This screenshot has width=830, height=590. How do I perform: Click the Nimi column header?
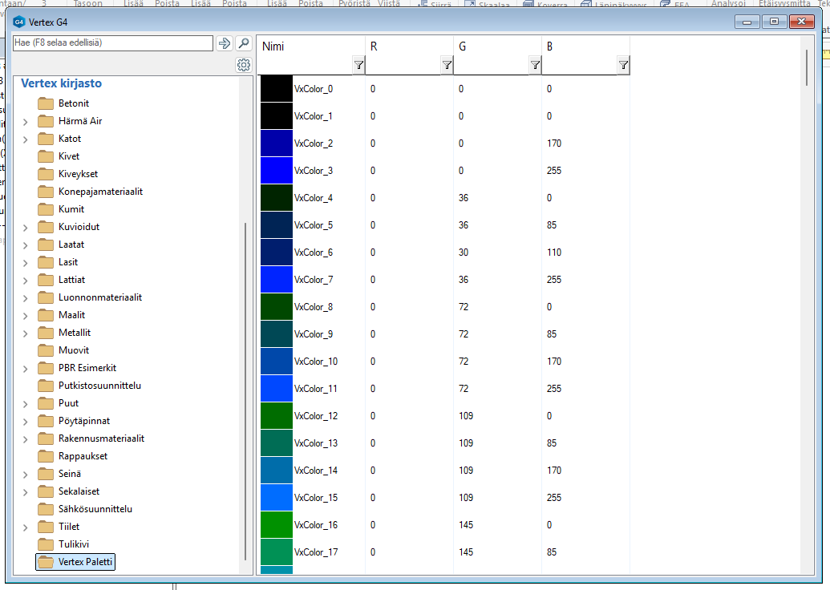[x=274, y=46]
